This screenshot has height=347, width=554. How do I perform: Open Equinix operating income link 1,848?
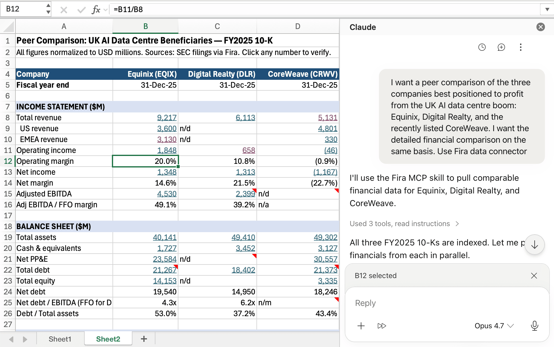167,150
